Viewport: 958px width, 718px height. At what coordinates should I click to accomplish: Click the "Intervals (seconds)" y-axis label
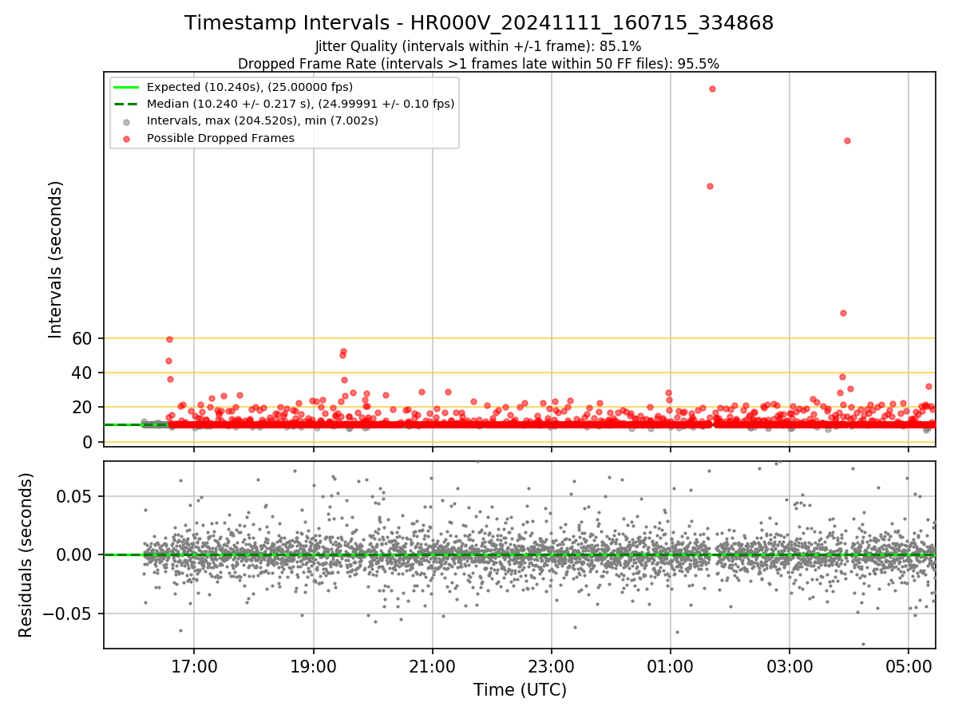pos(56,259)
